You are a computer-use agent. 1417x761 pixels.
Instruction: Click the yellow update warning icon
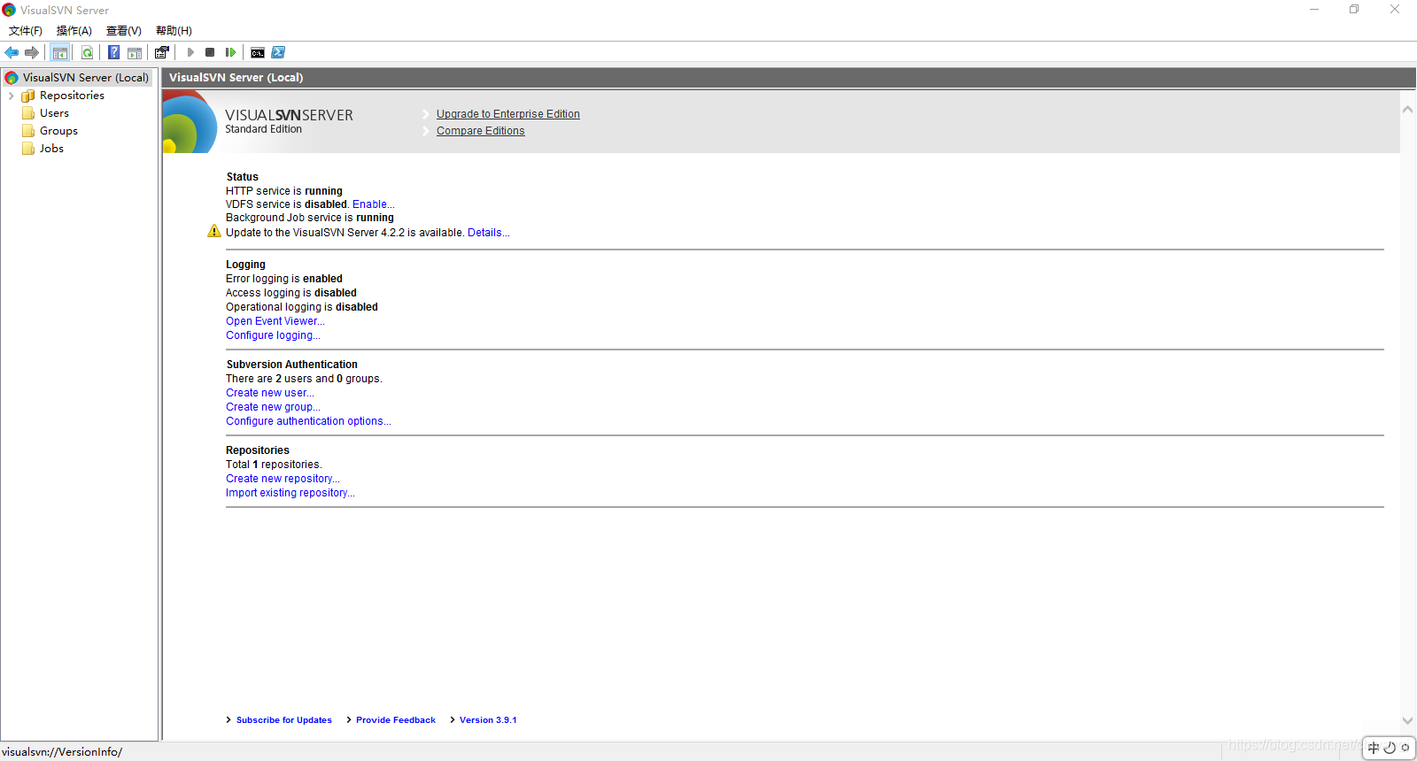click(214, 231)
